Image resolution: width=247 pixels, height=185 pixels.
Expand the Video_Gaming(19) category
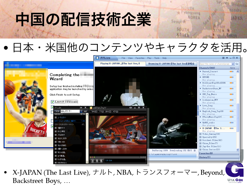click(x=200, y=134)
